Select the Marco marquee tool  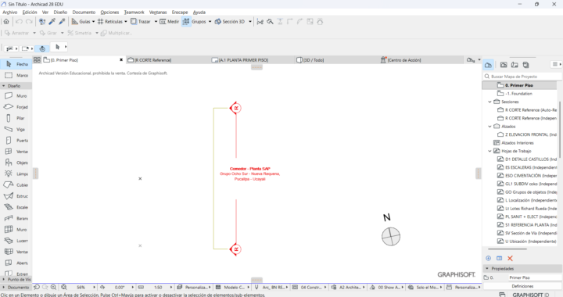pos(16,75)
